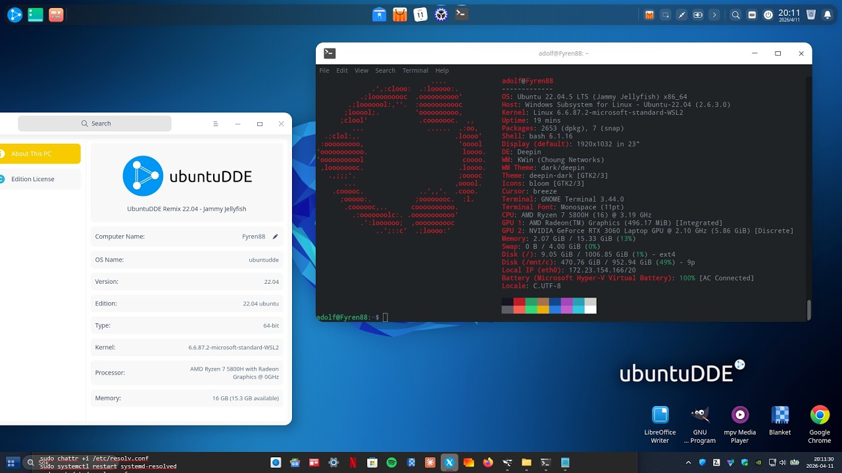
Task: Click the battery icon in the top panel tray
Action: click(x=698, y=14)
